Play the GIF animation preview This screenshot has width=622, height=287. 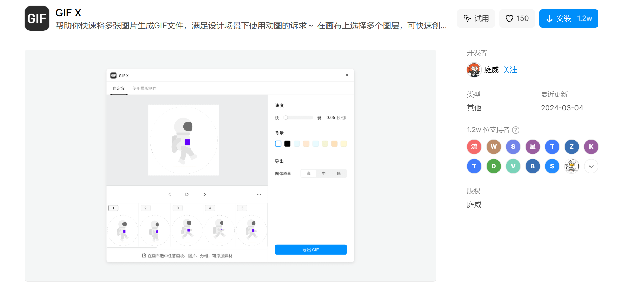point(187,194)
